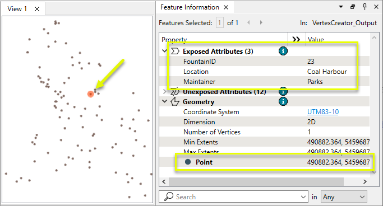Expand the Unexposed Attributes section

point(164,92)
